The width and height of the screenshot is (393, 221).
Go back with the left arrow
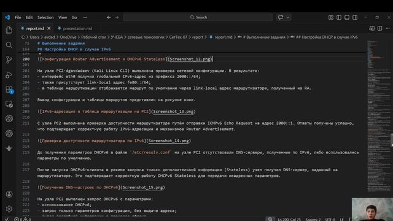109,17
